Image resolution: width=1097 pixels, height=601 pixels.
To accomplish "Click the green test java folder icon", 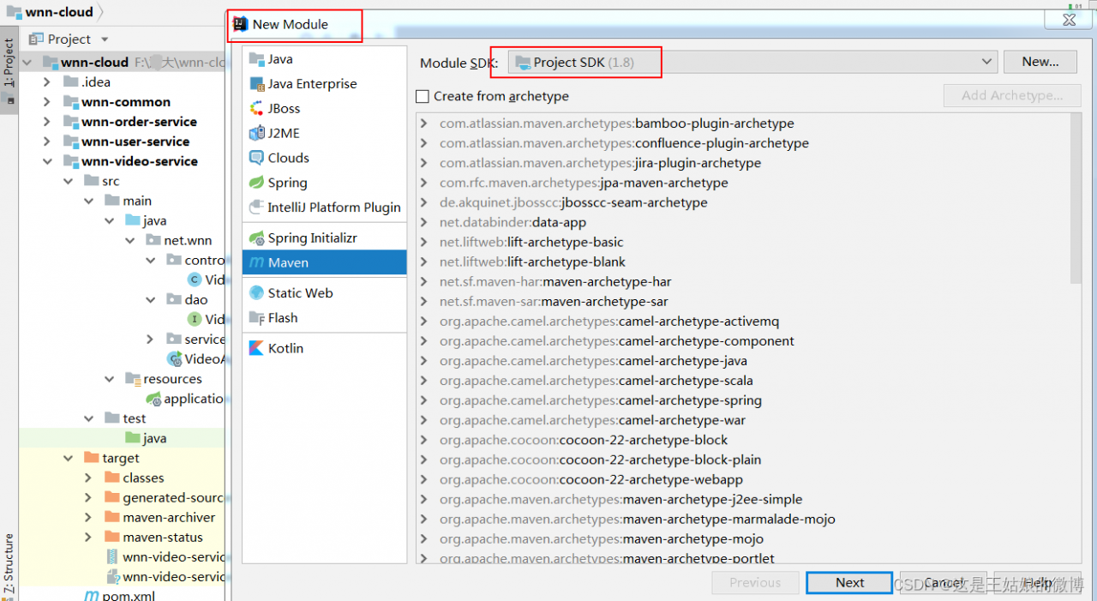I will (x=132, y=438).
